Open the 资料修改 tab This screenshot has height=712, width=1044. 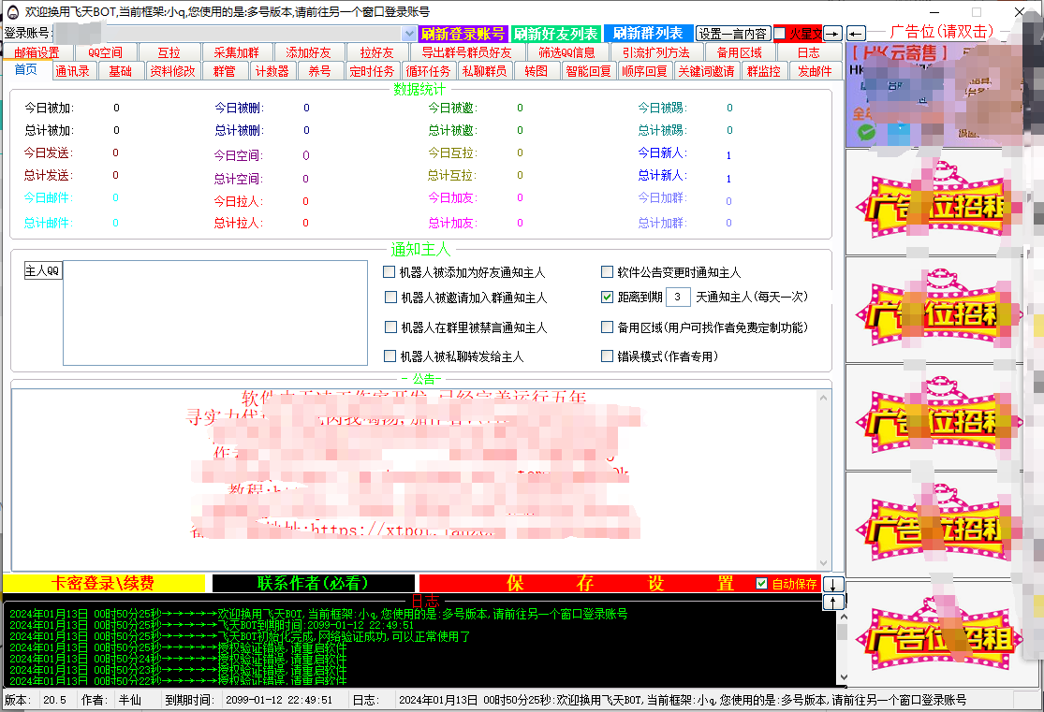(172, 71)
